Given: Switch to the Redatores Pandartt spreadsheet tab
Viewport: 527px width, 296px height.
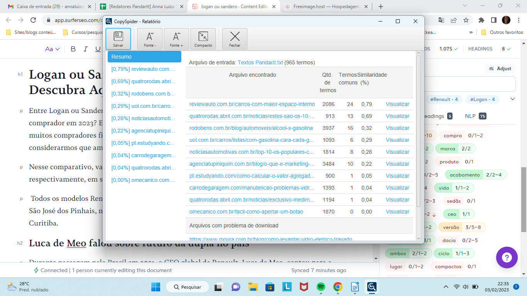Looking at the screenshot, I should pyautogui.click(x=141, y=7).
